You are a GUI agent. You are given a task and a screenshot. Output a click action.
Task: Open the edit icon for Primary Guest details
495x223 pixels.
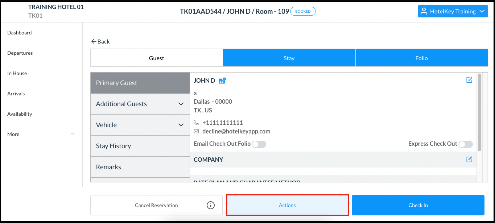pos(469,80)
